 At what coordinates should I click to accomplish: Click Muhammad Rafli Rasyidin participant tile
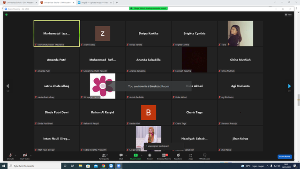[103, 60]
